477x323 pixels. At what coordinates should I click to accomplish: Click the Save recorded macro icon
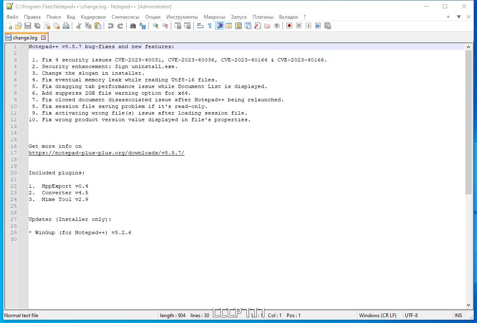point(328,26)
